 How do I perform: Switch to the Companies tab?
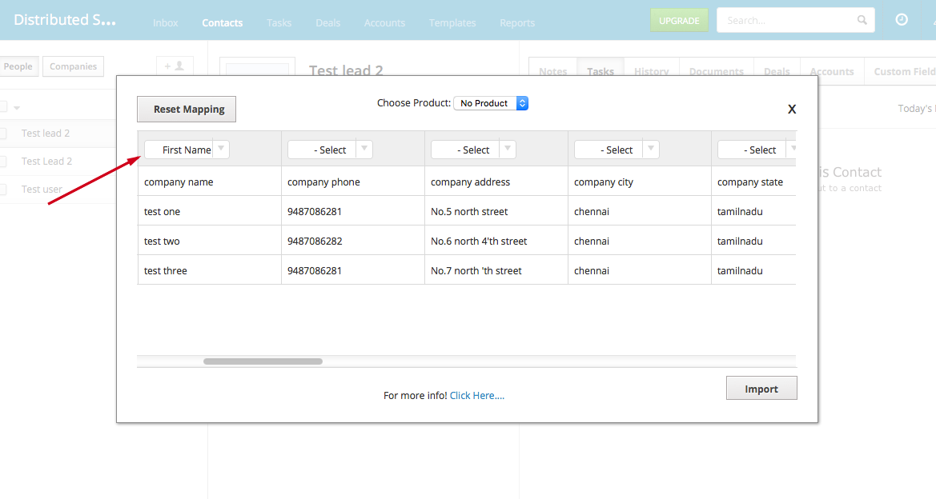tap(73, 66)
